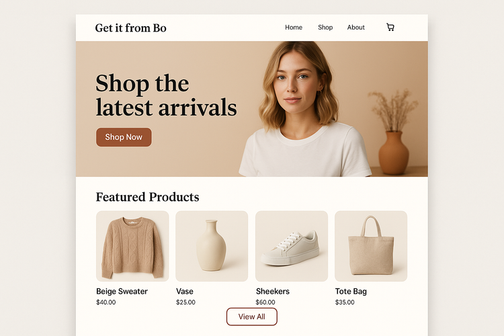Viewport: 504px width, 336px height.
Task: Click the Tote Bag product title
Action: 351,291
